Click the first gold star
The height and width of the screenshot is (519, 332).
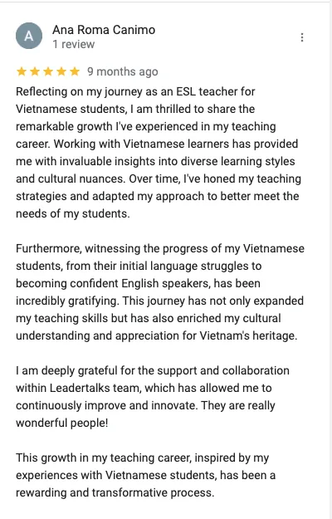point(22,71)
